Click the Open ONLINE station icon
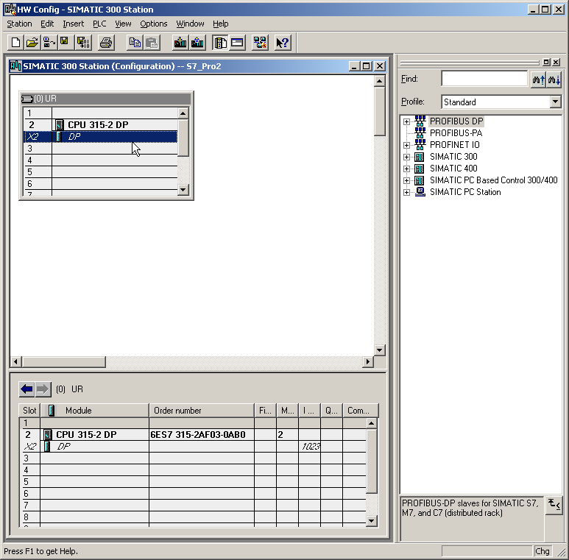This screenshot has width=569, height=560. pyautogui.click(x=49, y=43)
